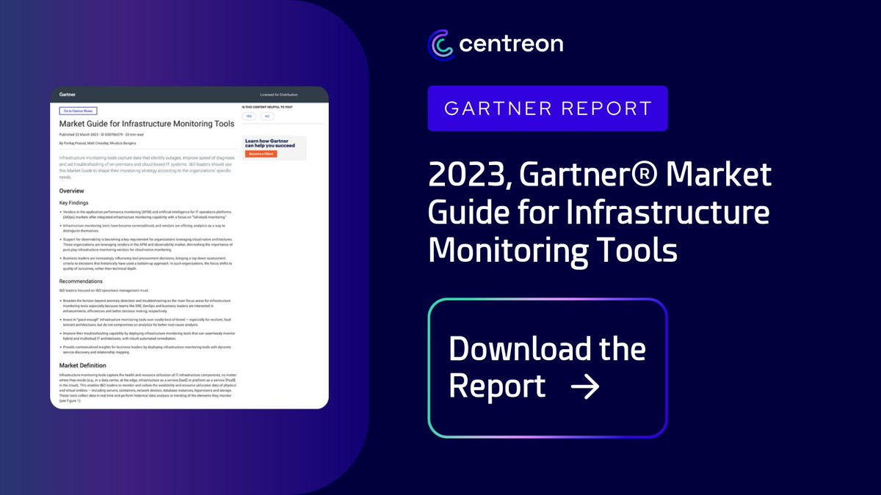Click the 'GARTNER REPORT' badge
This screenshot has height=495, width=881.
[x=547, y=109]
